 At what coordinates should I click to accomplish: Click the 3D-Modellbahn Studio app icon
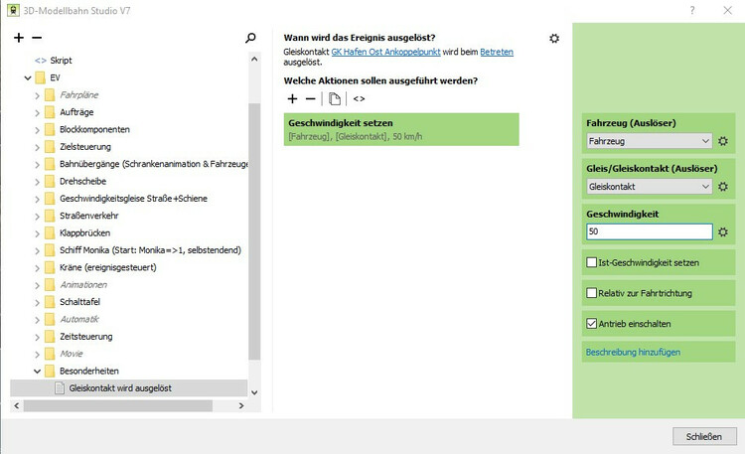pyautogui.click(x=13, y=11)
